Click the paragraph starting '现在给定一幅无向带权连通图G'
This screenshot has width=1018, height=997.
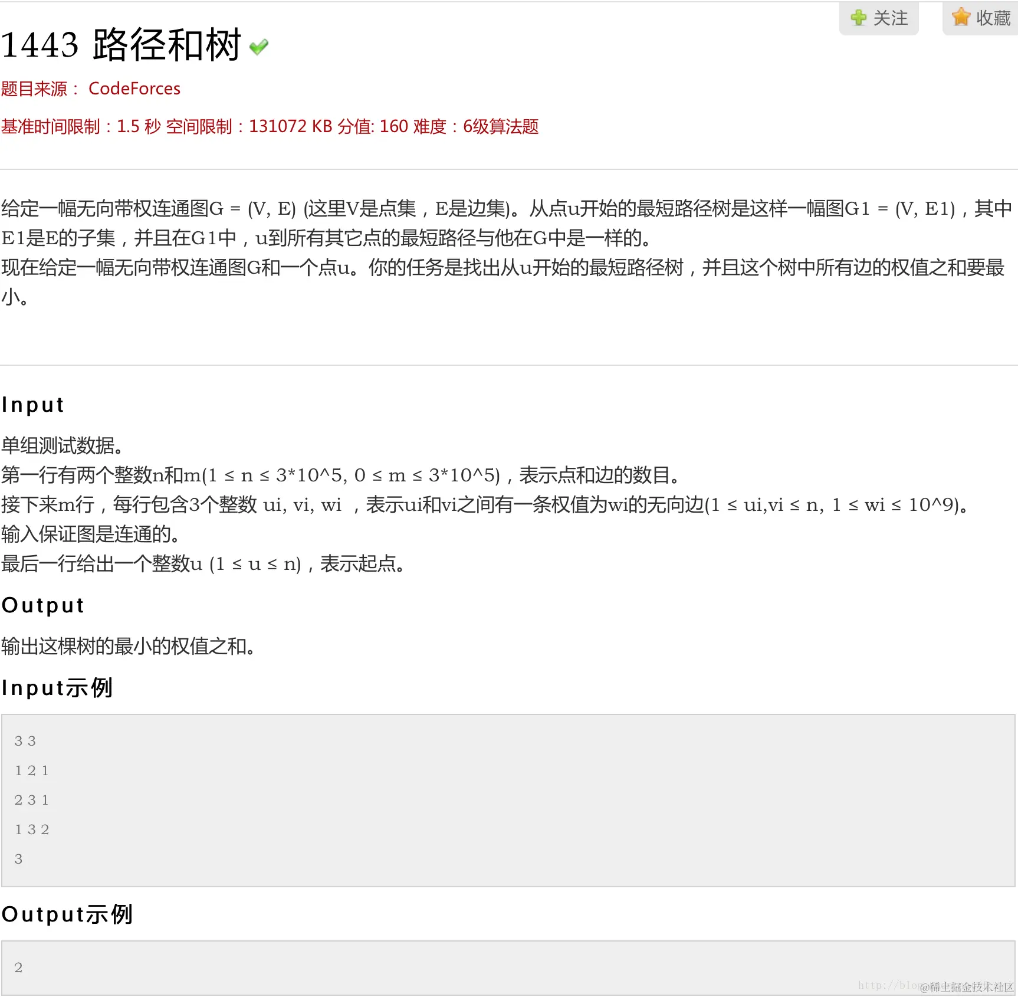[x=503, y=282]
